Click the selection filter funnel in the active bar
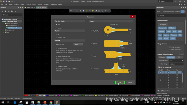The image size is (187, 105). pyautogui.click(x=71, y=11)
